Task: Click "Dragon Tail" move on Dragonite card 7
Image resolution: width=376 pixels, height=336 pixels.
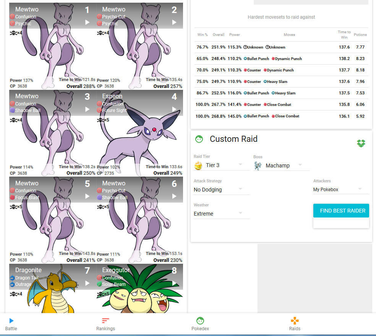Action: pos(27,278)
